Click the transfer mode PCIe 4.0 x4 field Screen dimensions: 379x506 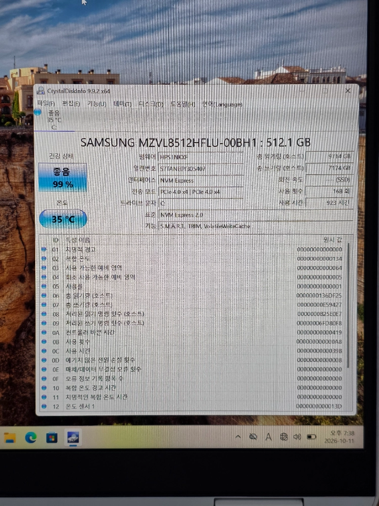point(201,192)
